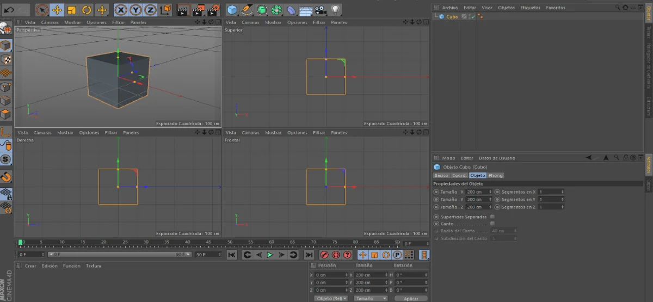The width and height of the screenshot is (653, 302).
Task: Click the Undo arrow icon
Action: (x=9, y=10)
